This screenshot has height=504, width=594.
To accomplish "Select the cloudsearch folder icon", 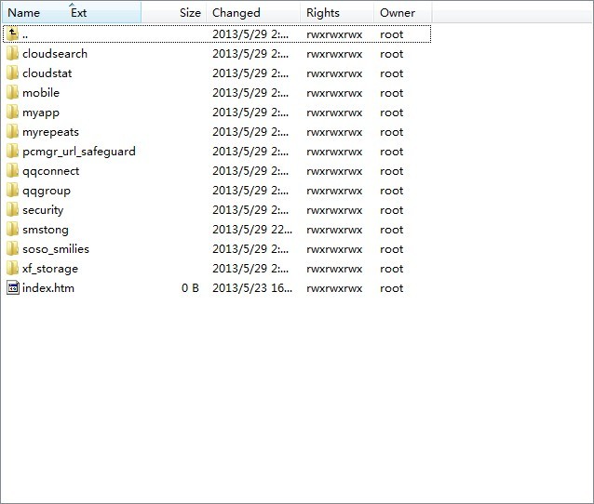I will [x=12, y=54].
